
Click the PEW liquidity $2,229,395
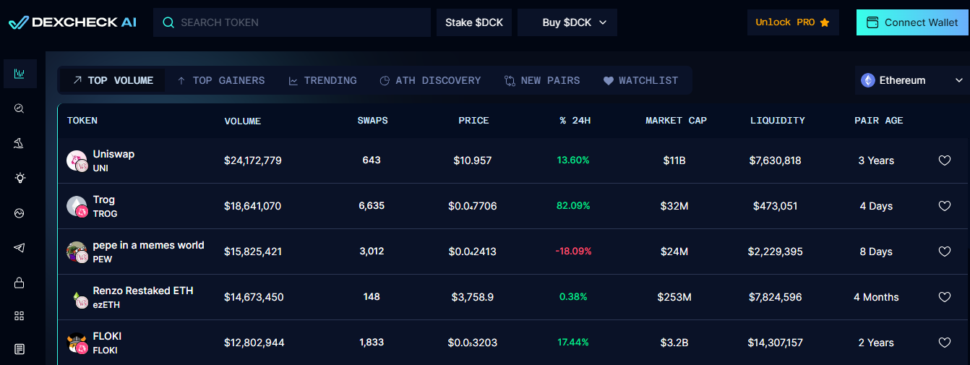point(776,252)
